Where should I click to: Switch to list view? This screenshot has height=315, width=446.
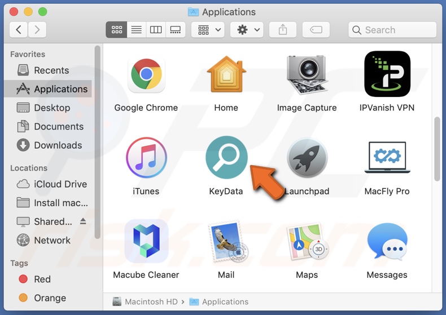click(136, 30)
